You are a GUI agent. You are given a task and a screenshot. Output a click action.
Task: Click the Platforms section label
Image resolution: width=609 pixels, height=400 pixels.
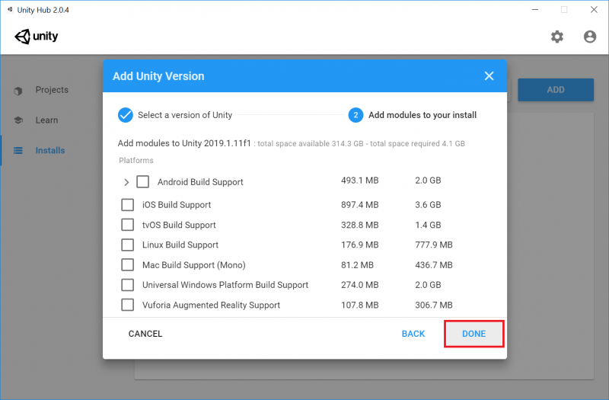coord(136,160)
